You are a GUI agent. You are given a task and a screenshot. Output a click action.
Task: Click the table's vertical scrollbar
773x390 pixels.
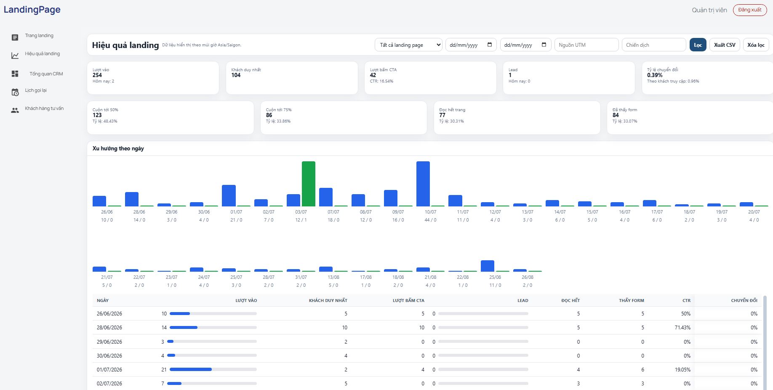coord(765,342)
